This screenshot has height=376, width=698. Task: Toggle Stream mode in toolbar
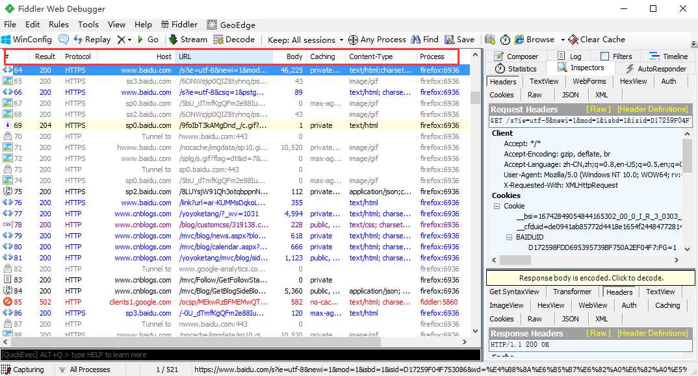[x=188, y=40]
